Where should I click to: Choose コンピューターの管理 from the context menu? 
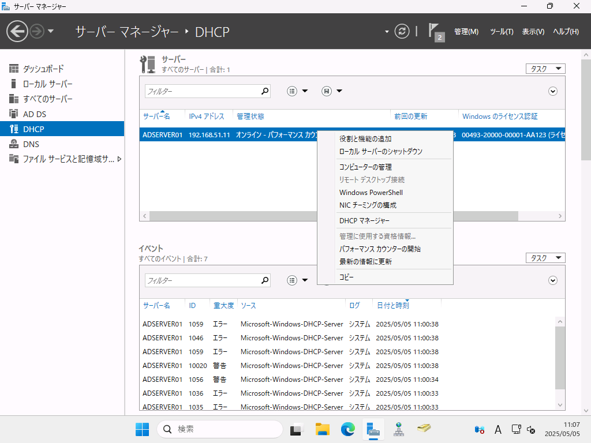[x=385, y=167]
